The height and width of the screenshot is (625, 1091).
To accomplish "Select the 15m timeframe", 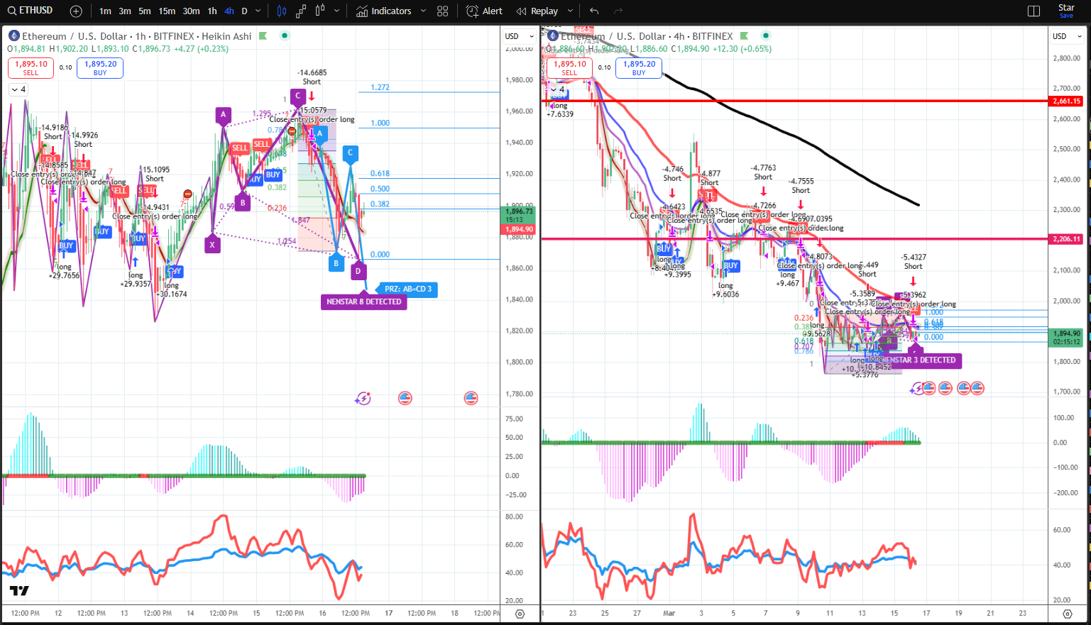I will click(167, 11).
